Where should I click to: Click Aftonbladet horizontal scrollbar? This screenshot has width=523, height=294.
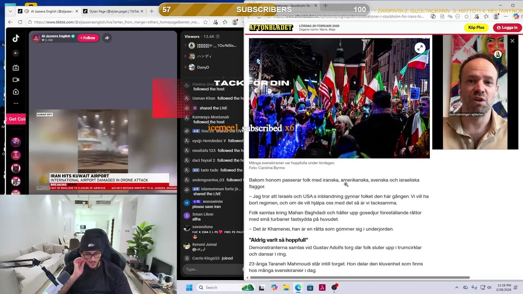(360, 278)
